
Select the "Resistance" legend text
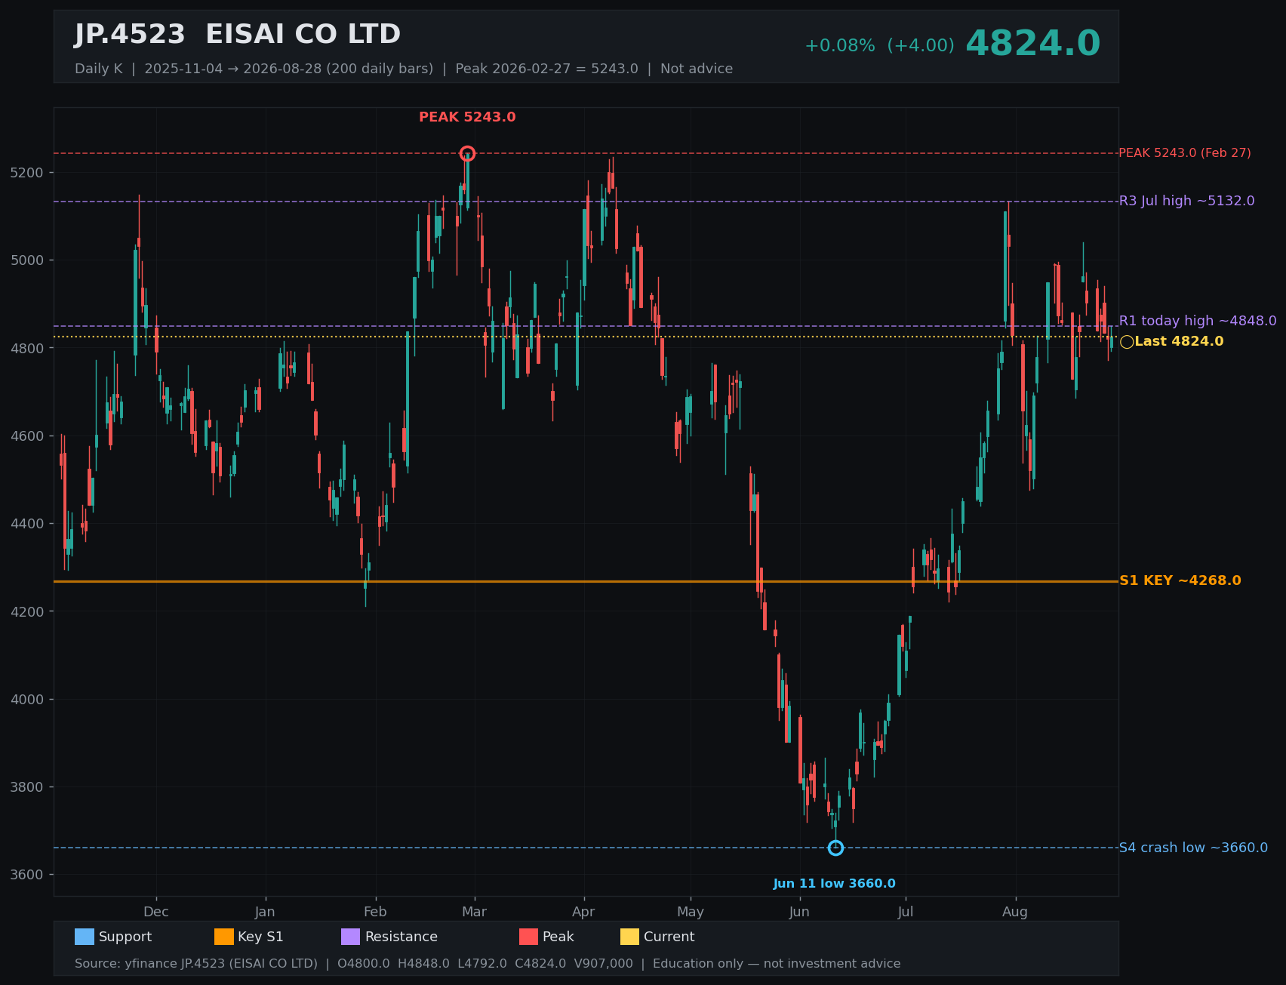click(x=401, y=937)
